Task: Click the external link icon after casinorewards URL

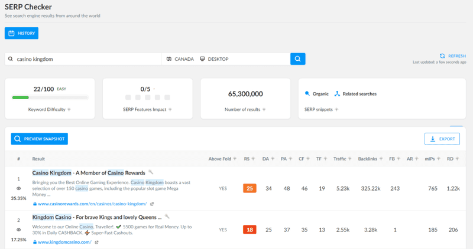Action: click(152, 204)
